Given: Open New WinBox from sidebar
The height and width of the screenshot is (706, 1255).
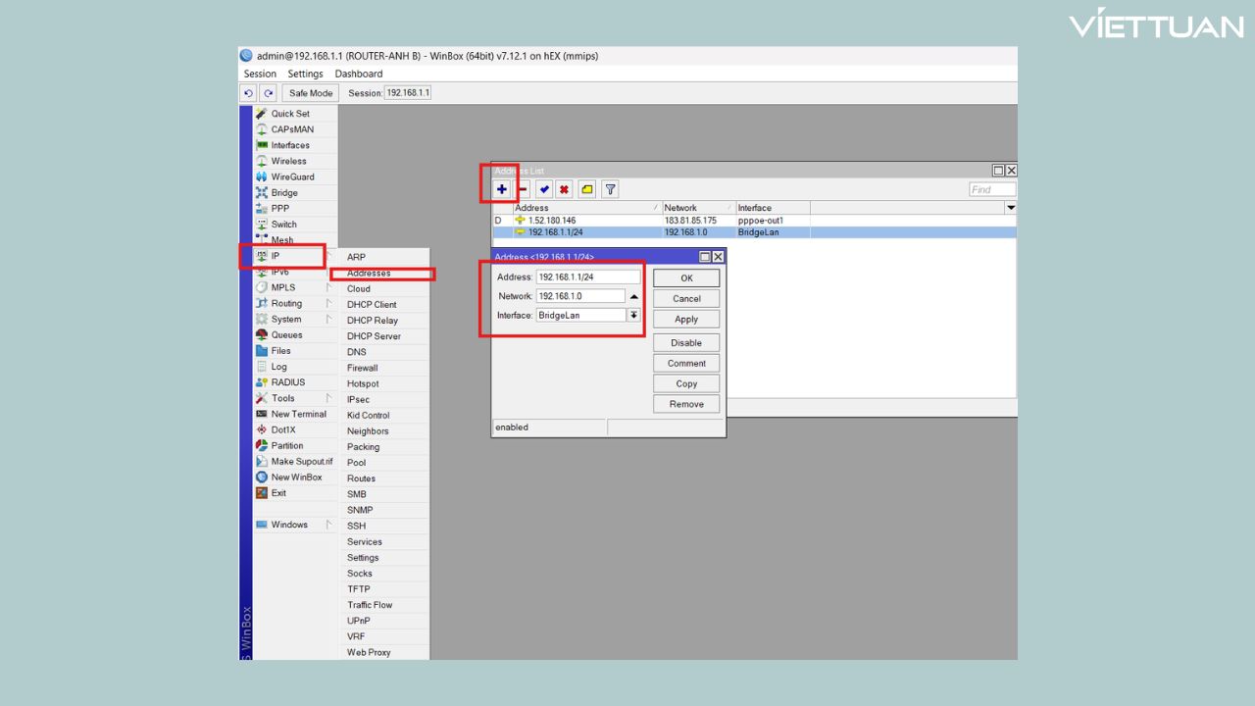Looking at the screenshot, I should (296, 477).
